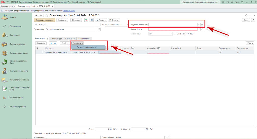
Task: Switch to the 'Счета-фактуры' tab
Action: click(56, 38)
